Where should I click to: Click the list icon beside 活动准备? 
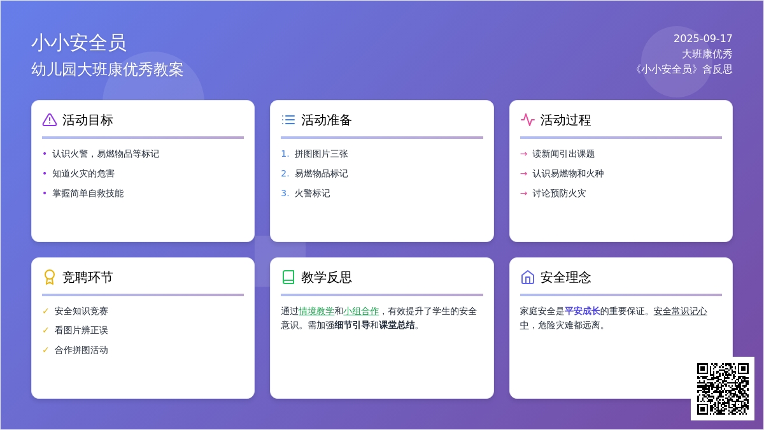(x=288, y=120)
